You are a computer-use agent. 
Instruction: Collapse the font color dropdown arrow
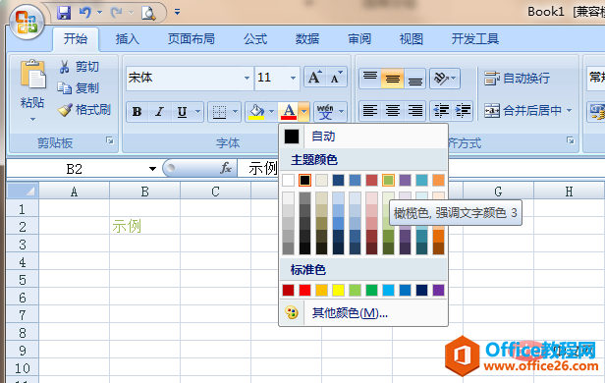point(304,112)
